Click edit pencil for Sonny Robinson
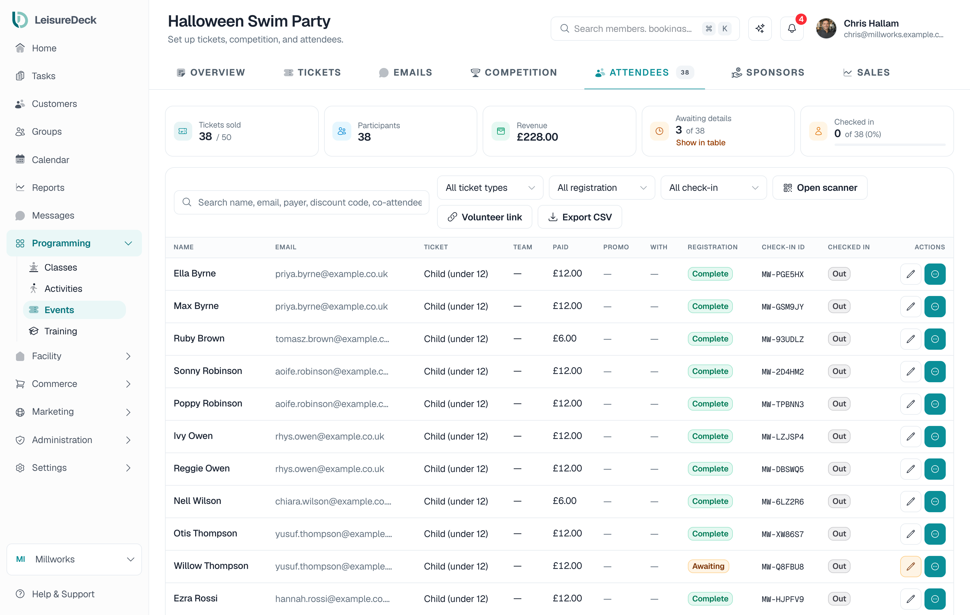970x615 pixels. pyautogui.click(x=910, y=372)
